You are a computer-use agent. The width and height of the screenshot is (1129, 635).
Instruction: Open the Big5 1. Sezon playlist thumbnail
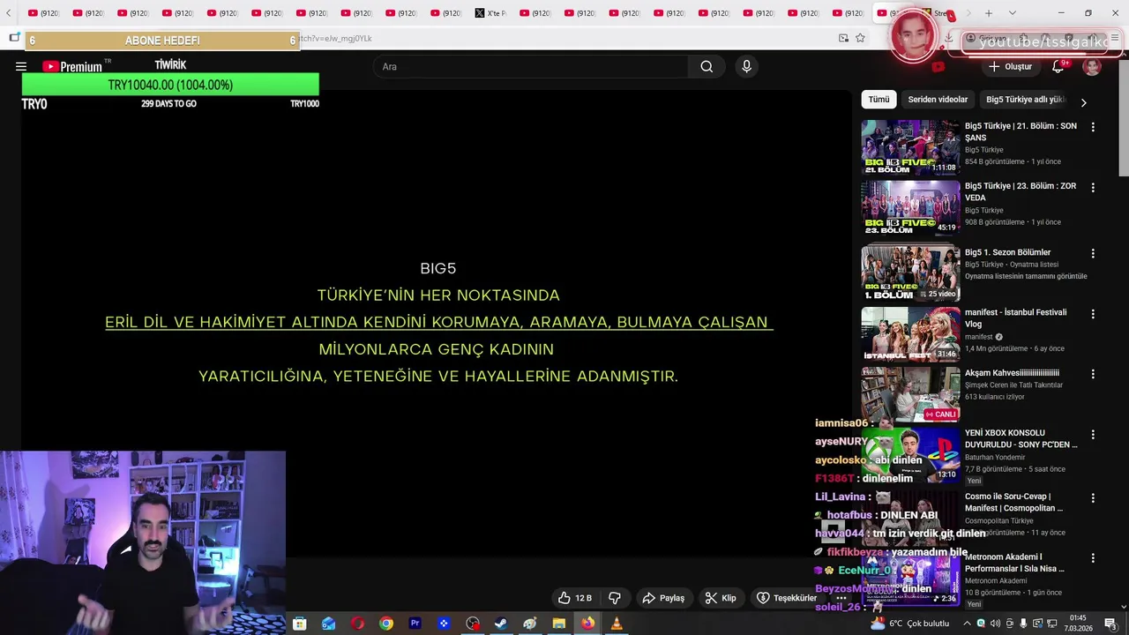point(910,273)
